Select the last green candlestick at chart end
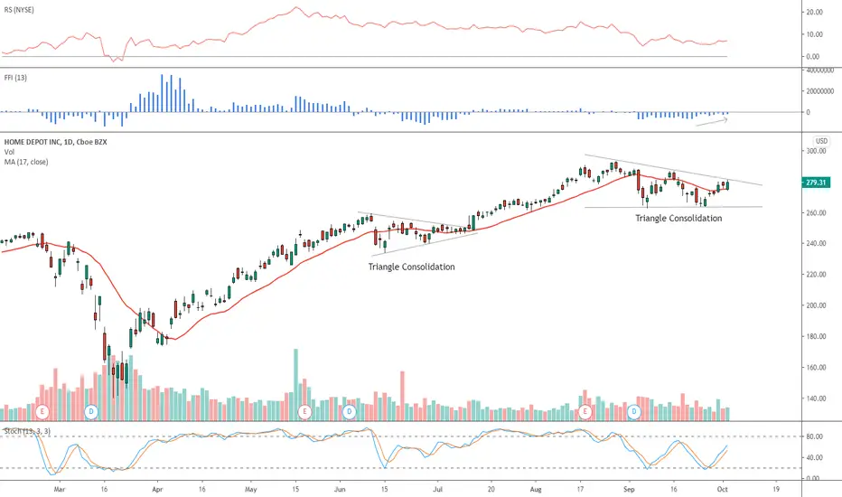This screenshot has width=842, height=497. coord(727,185)
